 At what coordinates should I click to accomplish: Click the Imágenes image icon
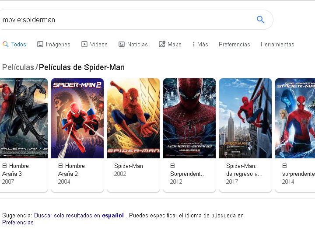(x=40, y=44)
